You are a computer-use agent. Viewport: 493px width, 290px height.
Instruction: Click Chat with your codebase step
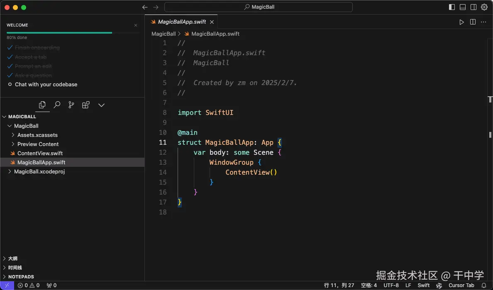click(46, 84)
